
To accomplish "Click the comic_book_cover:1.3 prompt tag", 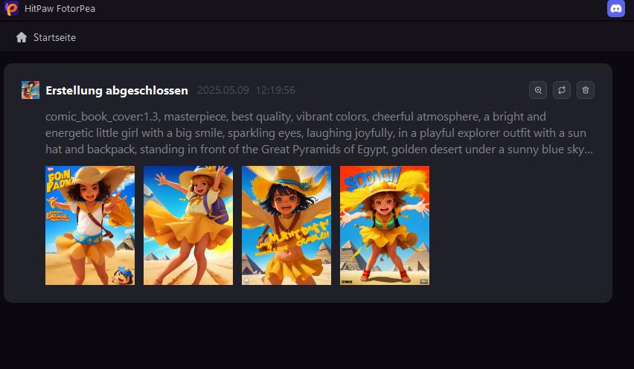I will point(103,117).
